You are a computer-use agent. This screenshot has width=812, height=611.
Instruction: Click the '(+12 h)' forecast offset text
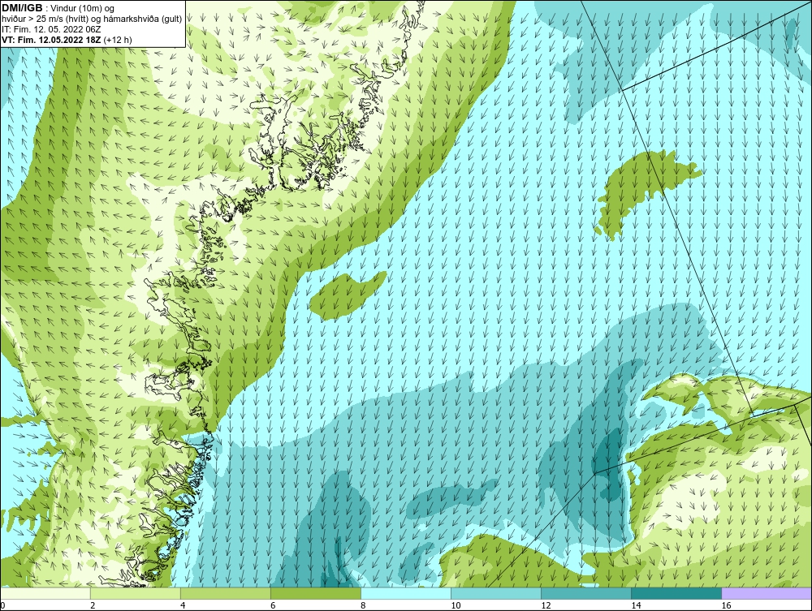118,40
